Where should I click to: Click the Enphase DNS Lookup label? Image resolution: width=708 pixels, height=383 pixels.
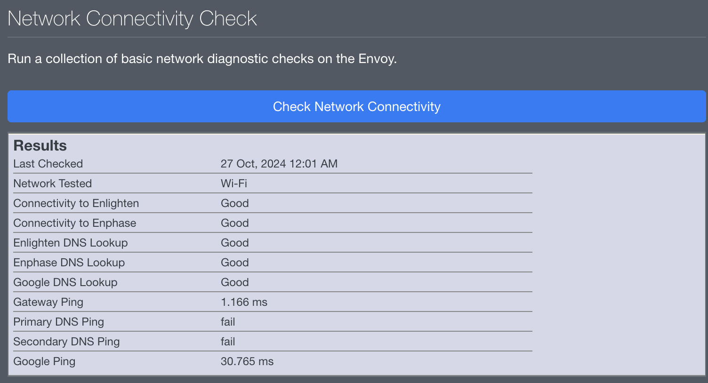[x=69, y=263]
